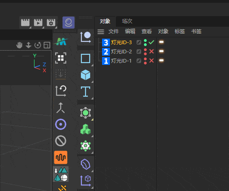Click the Null object axis icon
The image size is (229, 191).
click(x=86, y=37)
